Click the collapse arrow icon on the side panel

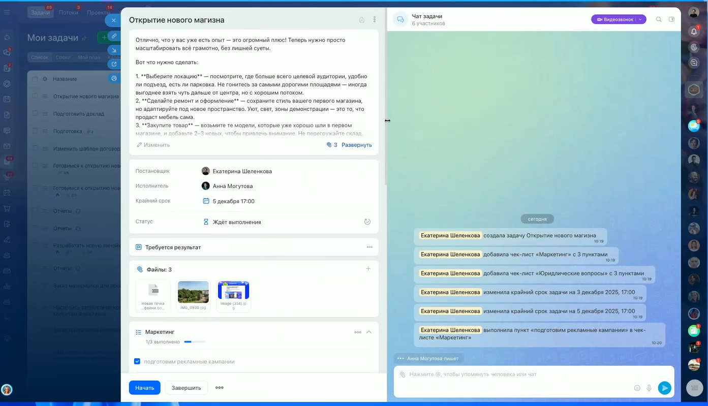pyautogui.click(x=114, y=50)
